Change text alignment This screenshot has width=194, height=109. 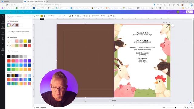pyautogui.click(x=84, y=16)
